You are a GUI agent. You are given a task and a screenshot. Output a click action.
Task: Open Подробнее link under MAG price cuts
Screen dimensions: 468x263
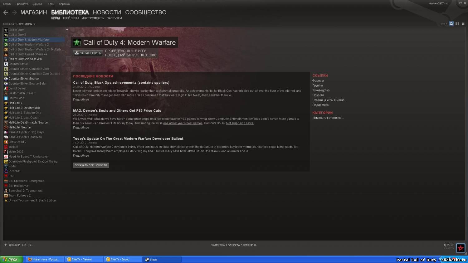[x=81, y=128]
